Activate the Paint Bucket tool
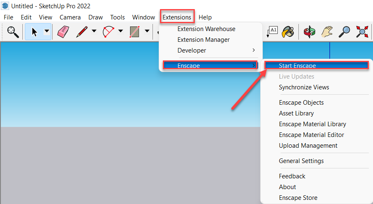 288,31
